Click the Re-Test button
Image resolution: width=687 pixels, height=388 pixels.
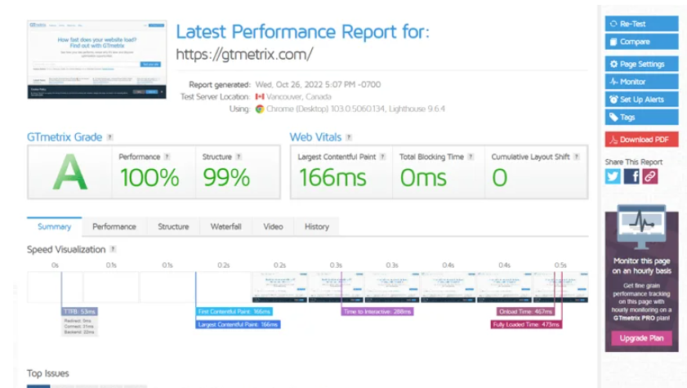tap(641, 24)
